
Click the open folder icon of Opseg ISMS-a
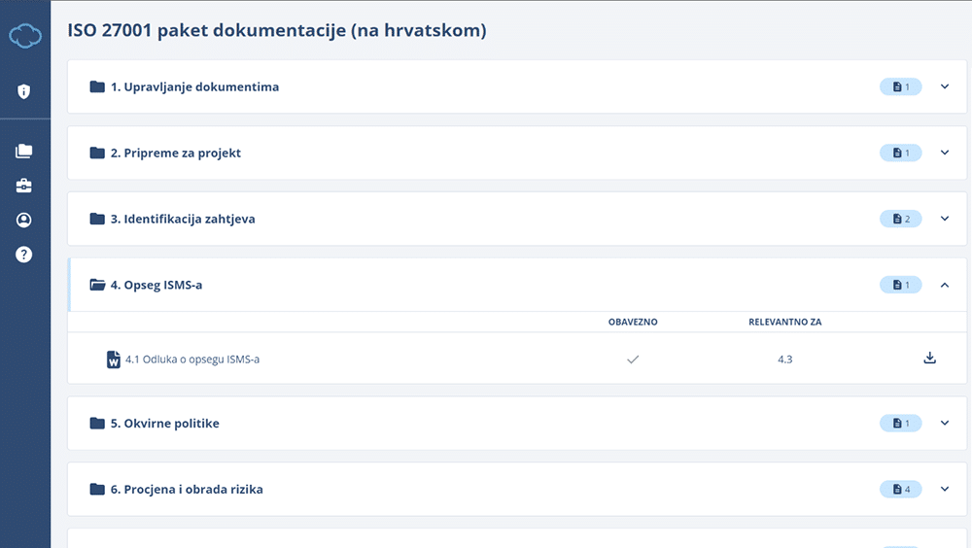tap(97, 285)
